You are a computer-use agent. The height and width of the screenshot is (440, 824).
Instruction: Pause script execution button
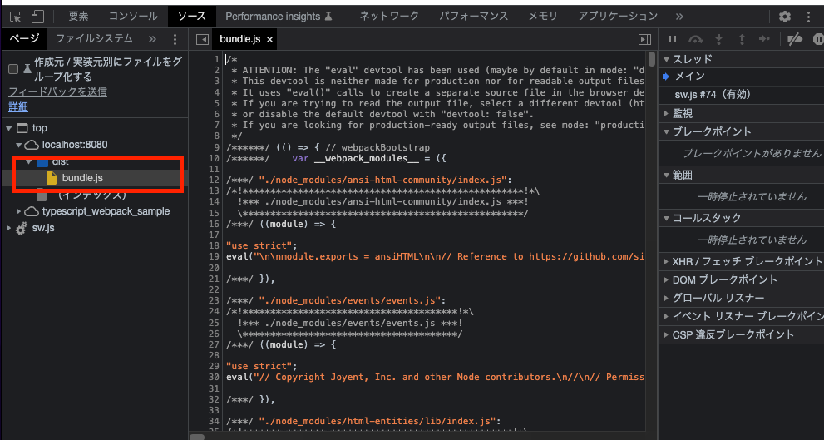[x=672, y=39]
